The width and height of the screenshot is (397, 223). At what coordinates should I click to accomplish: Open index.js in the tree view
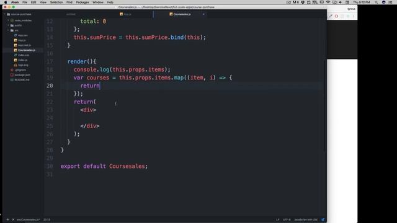(x=22, y=60)
